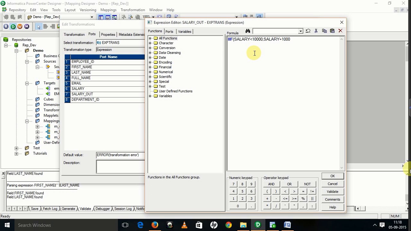Click Cancel in the Expression Editor

coord(332,184)
